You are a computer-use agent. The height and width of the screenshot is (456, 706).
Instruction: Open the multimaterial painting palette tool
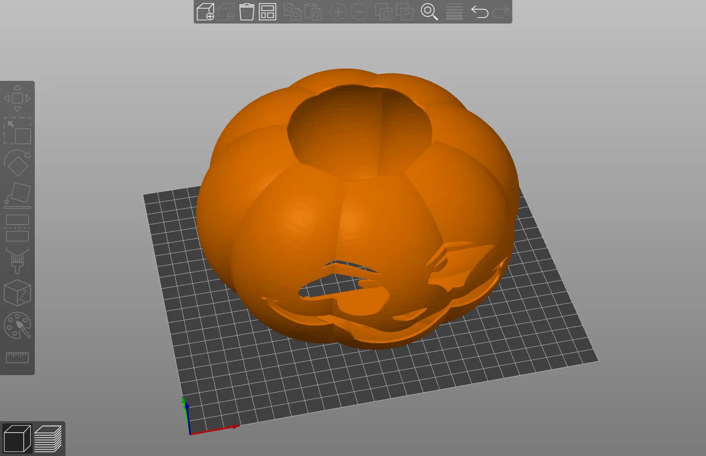(17, 325)
